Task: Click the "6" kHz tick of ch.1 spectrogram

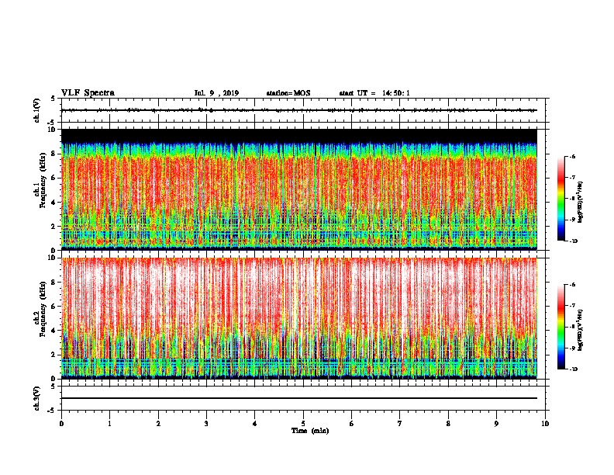Action: tap(53, 179)
